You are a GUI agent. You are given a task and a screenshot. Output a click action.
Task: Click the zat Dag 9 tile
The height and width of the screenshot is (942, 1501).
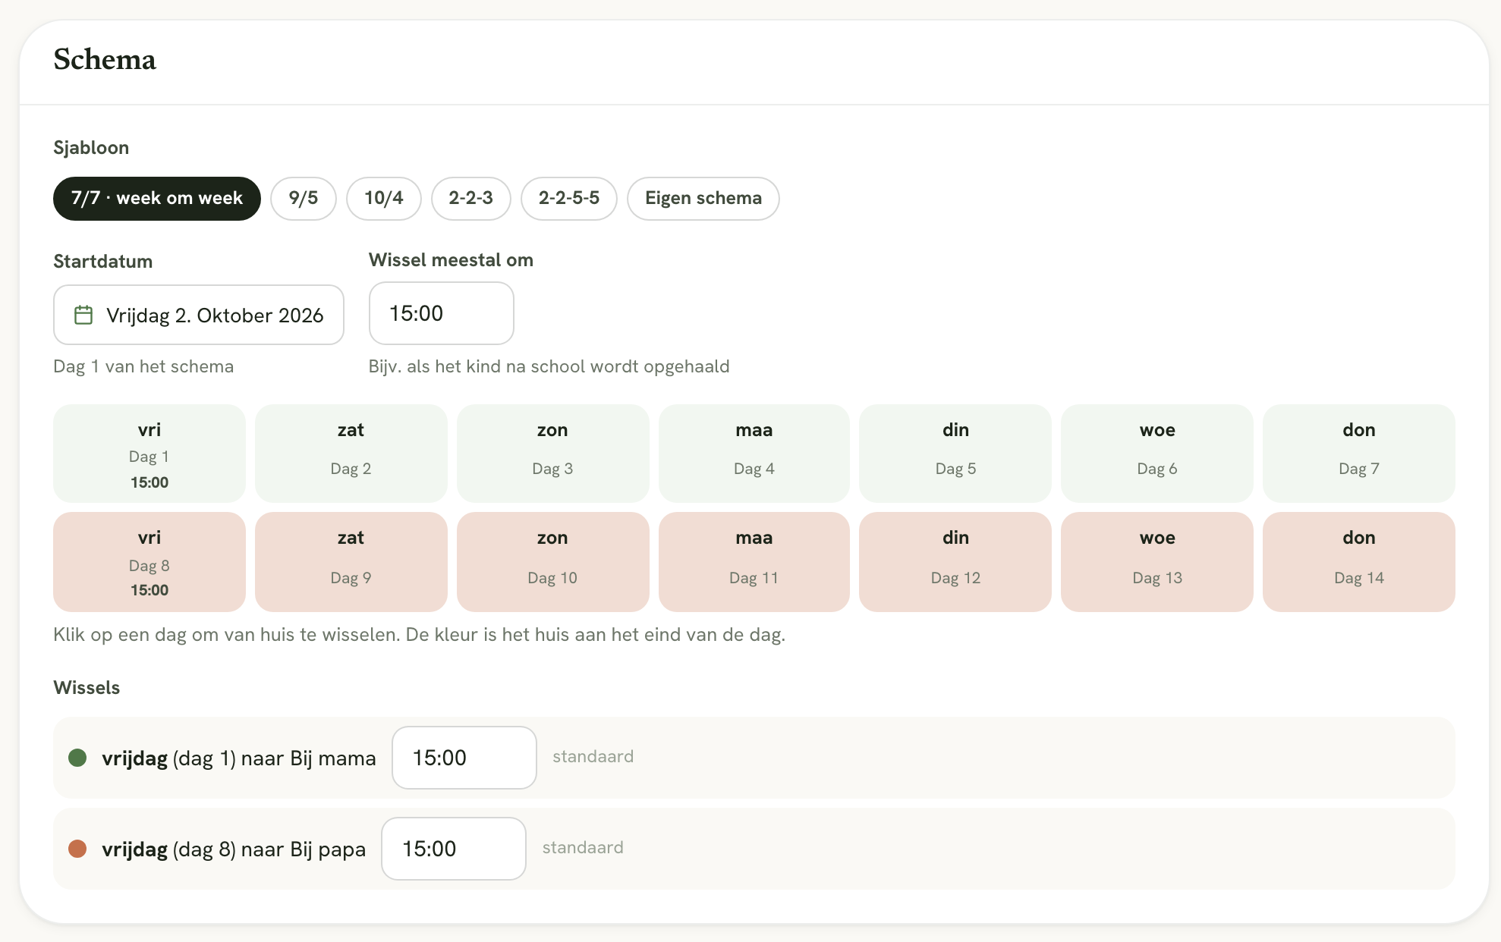click(351, 562)
